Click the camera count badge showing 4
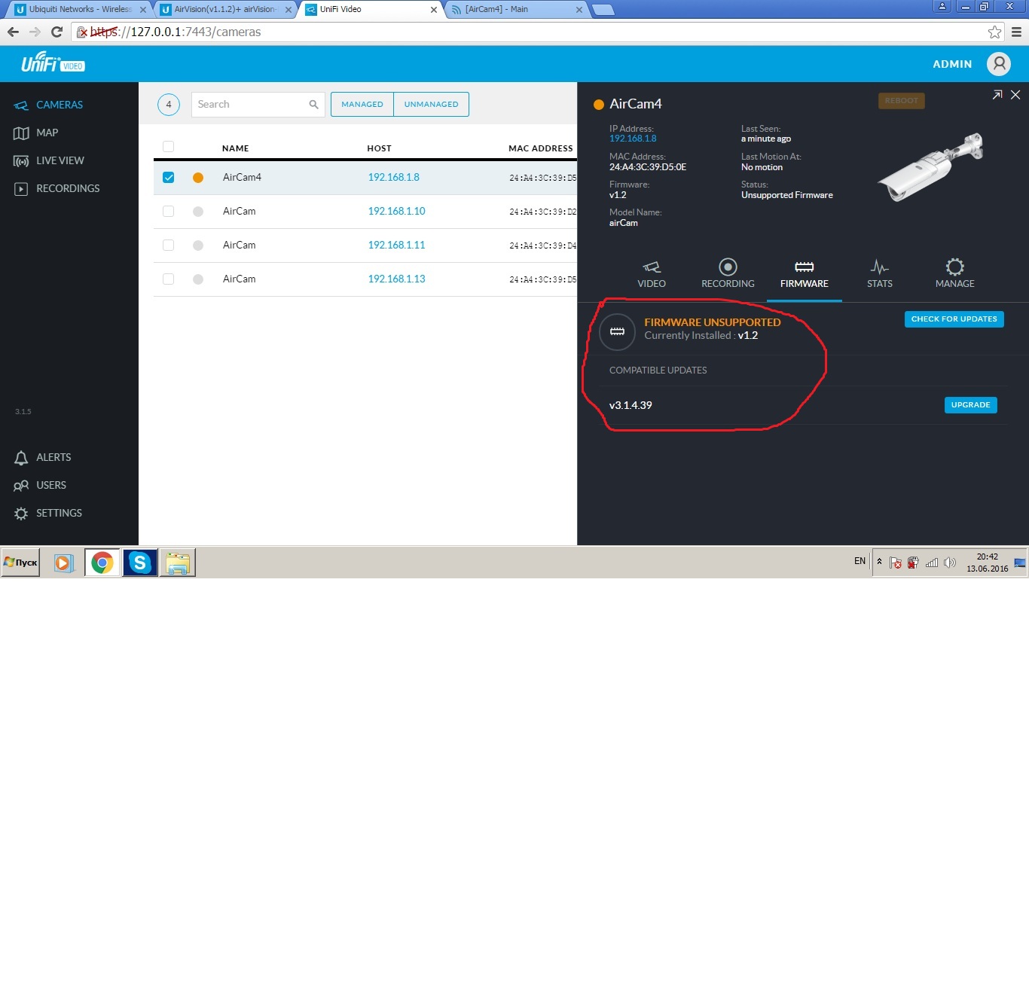Screen dimensions: 1029x982 point(169,105)
